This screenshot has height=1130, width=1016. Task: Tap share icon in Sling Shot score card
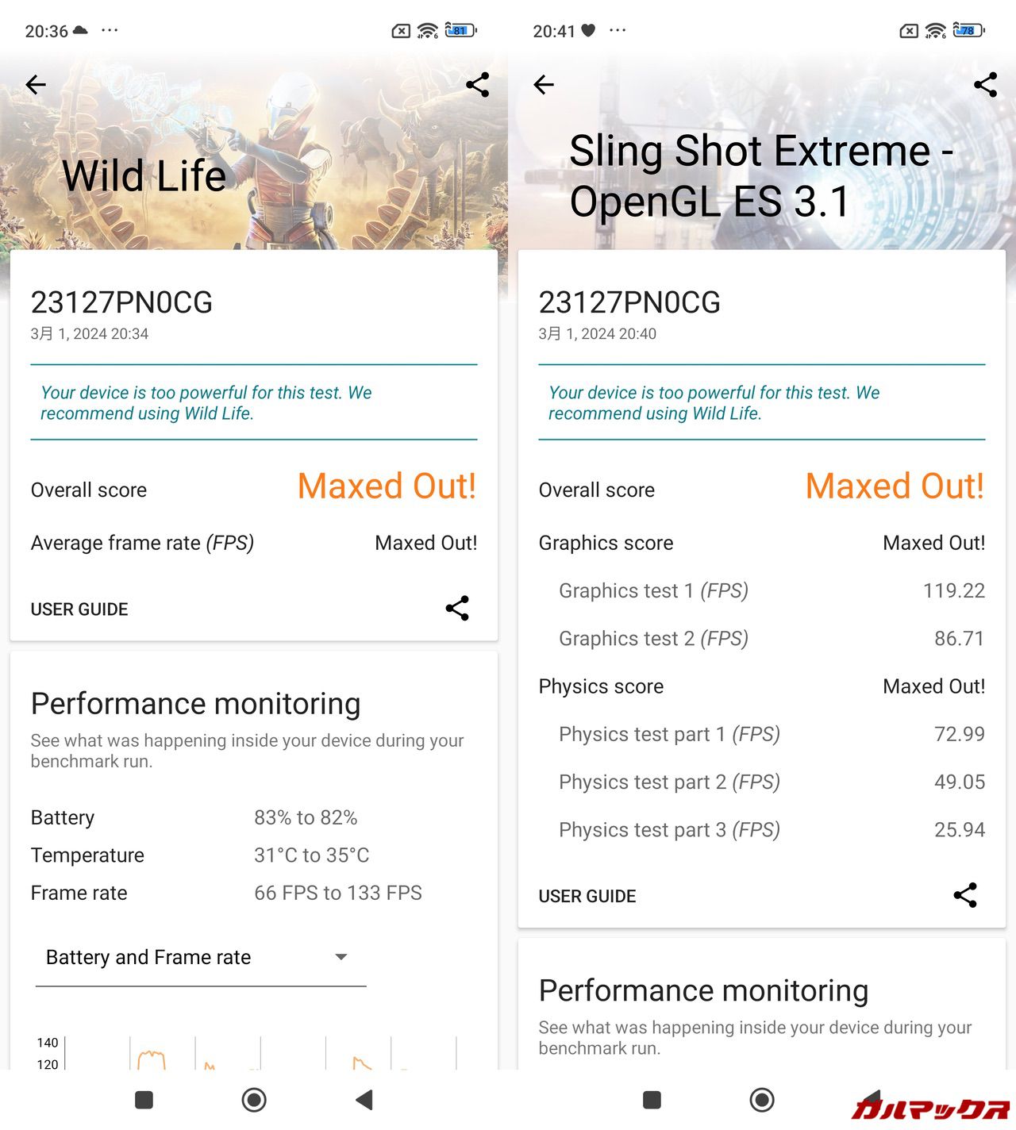(965, 895)
